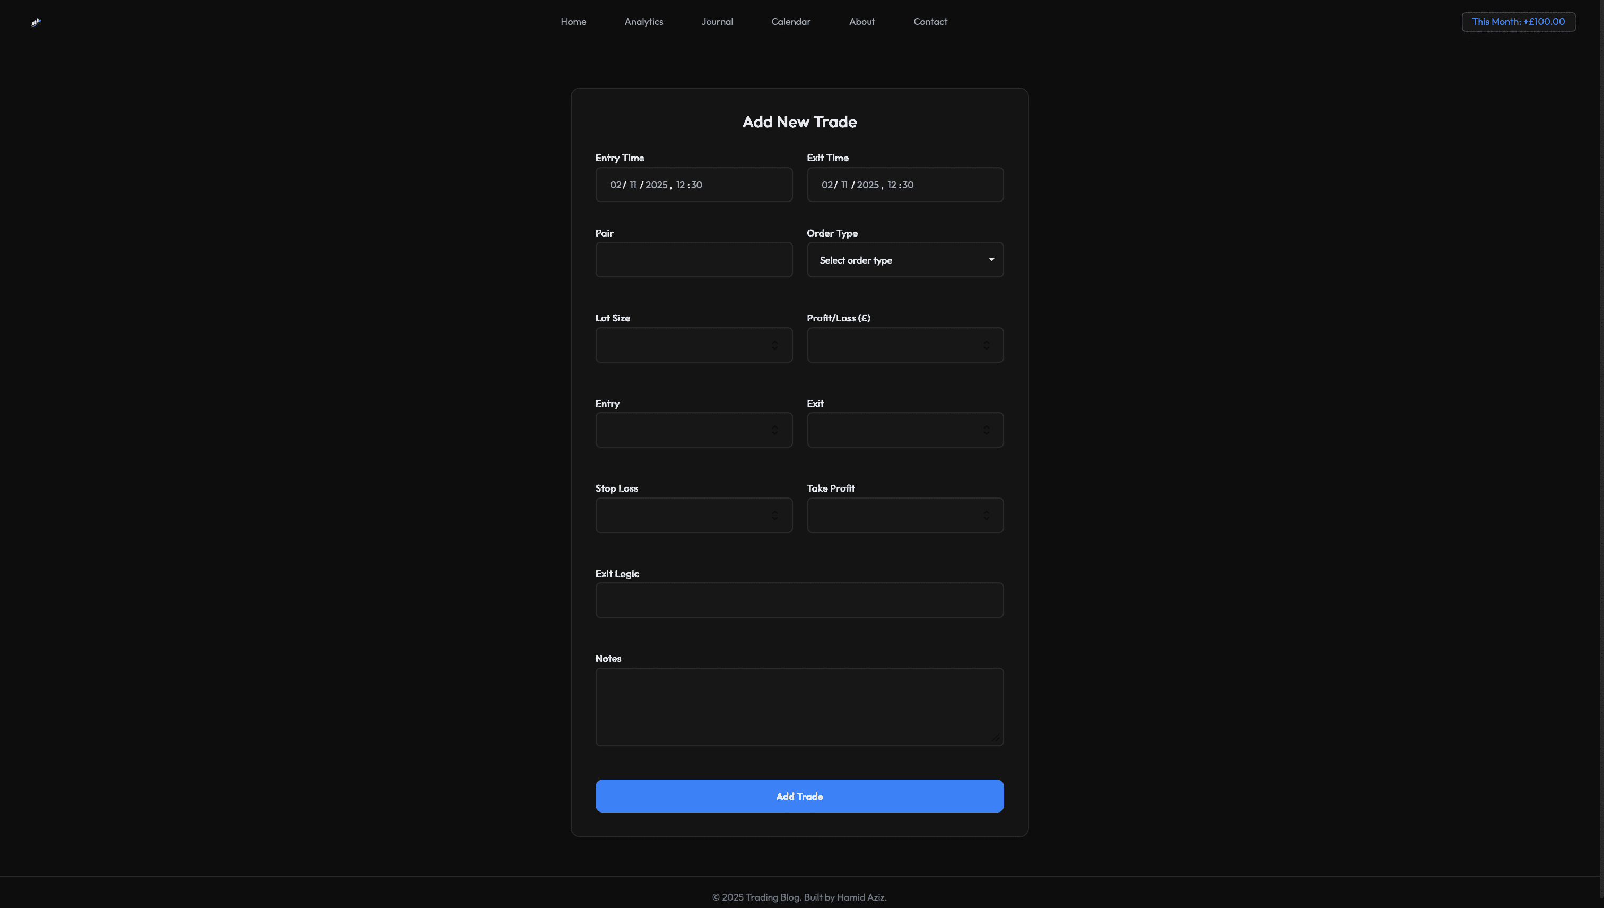Click the Entry Time date picker field

pos(693,185)
